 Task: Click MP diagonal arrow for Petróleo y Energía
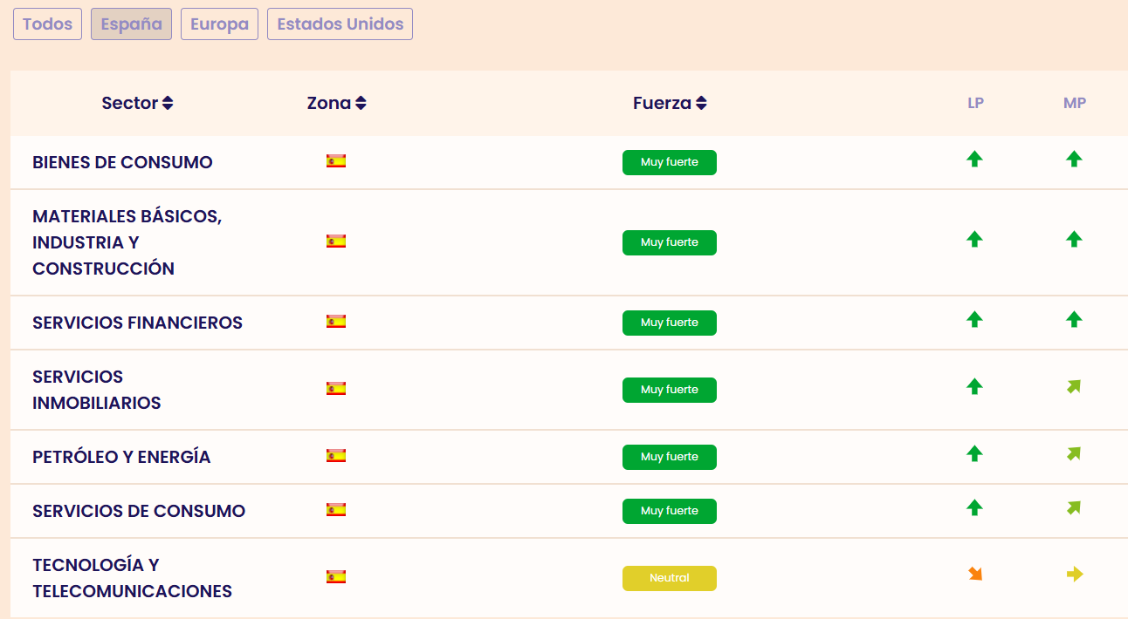[1074, 454]
